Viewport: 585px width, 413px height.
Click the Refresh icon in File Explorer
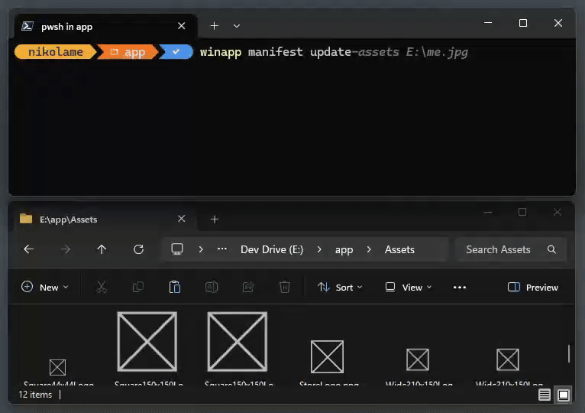(x=138, y=249)
